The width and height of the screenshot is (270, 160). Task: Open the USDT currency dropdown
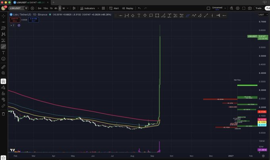point(263,15)
